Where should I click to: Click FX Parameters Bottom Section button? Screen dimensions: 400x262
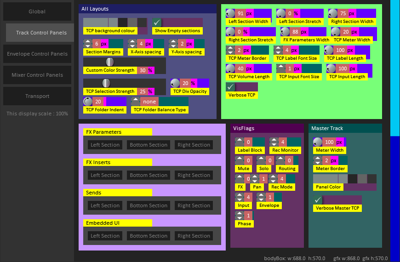tap(149, 145)
